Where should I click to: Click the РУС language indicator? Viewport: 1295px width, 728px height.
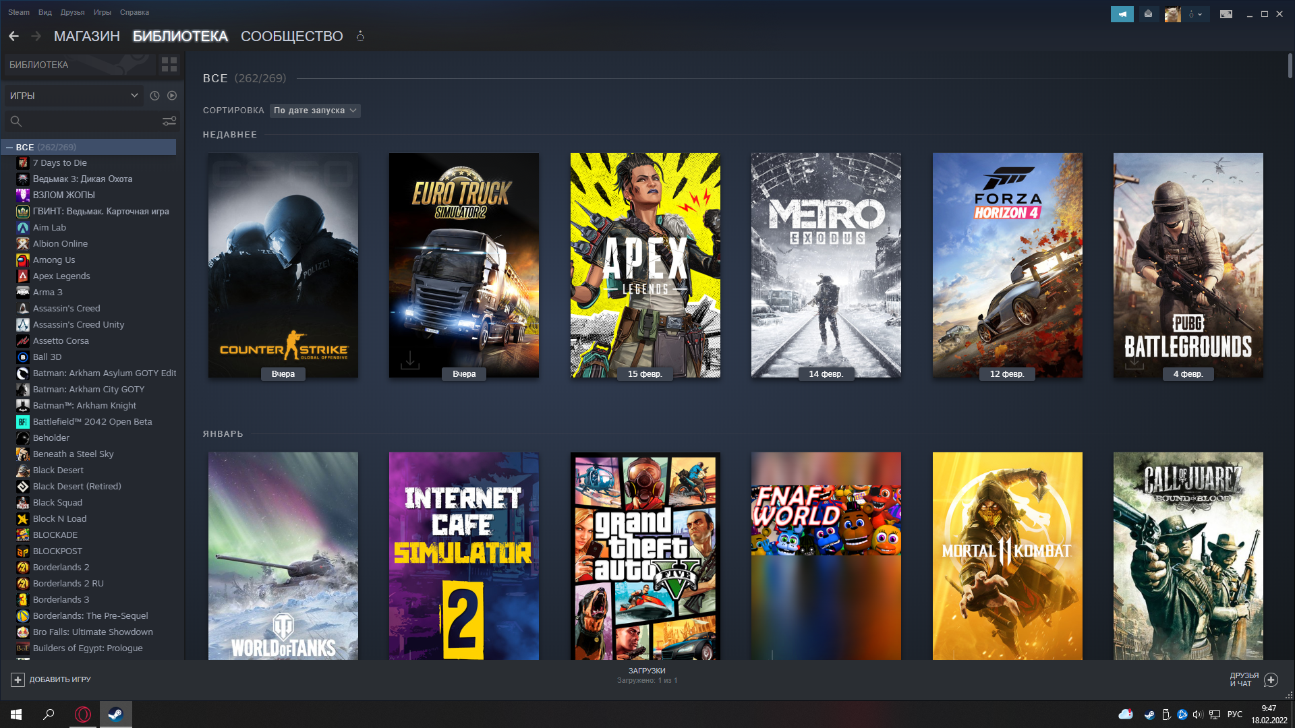click(x=1235, y=715)
